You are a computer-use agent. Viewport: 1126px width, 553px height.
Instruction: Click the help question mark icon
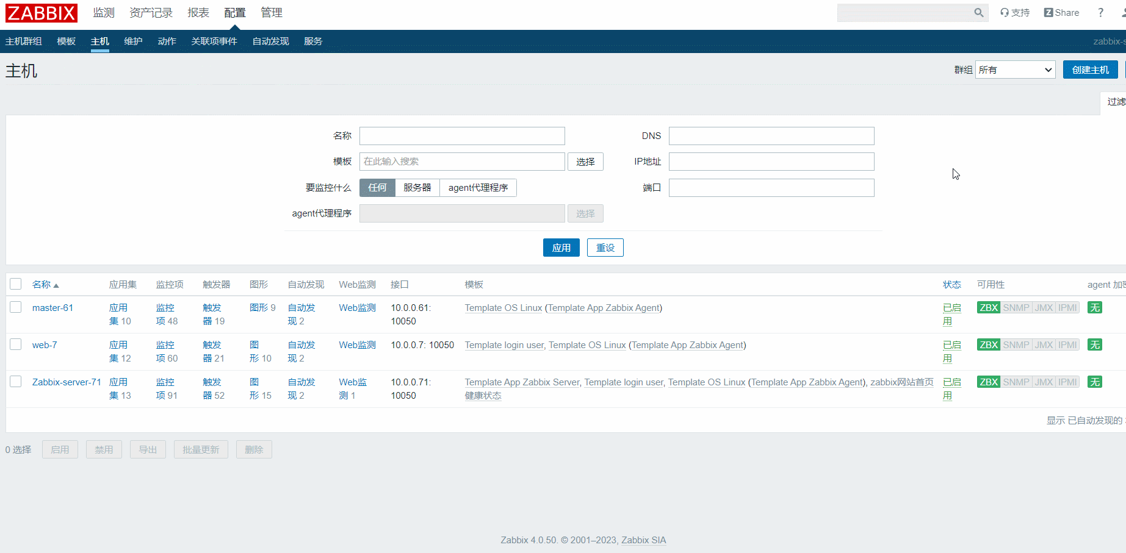[x=1100, y=13]
